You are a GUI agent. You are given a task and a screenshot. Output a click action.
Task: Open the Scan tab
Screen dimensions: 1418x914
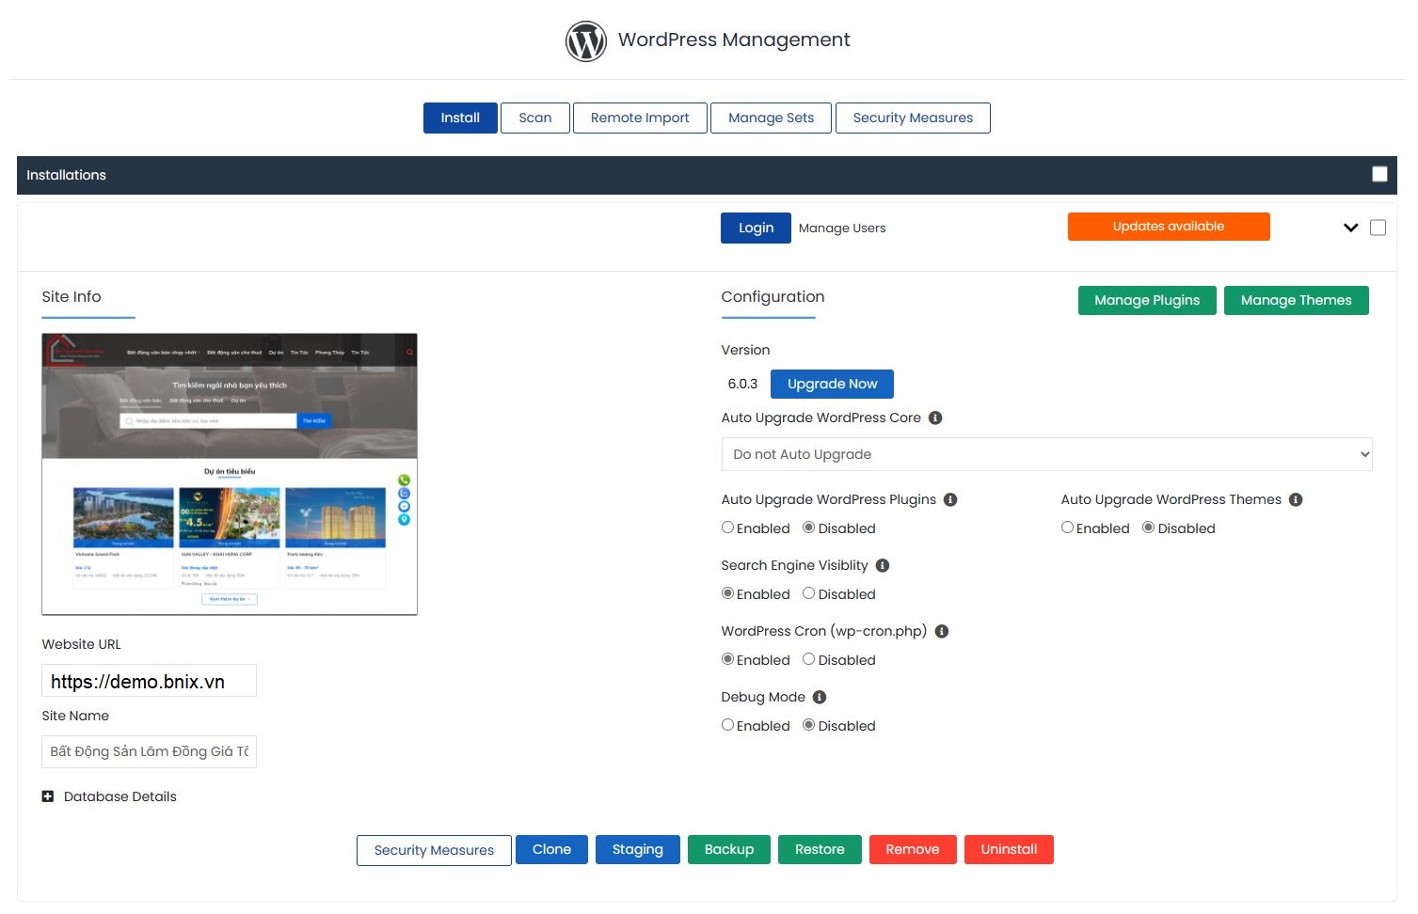coord(535,118)
